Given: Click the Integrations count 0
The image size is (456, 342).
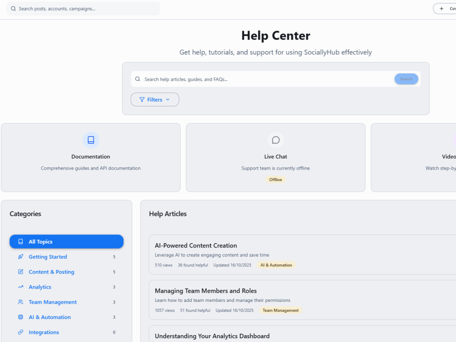Looking at the screenshot, I should pyautogui.click(x=114, y=332).
